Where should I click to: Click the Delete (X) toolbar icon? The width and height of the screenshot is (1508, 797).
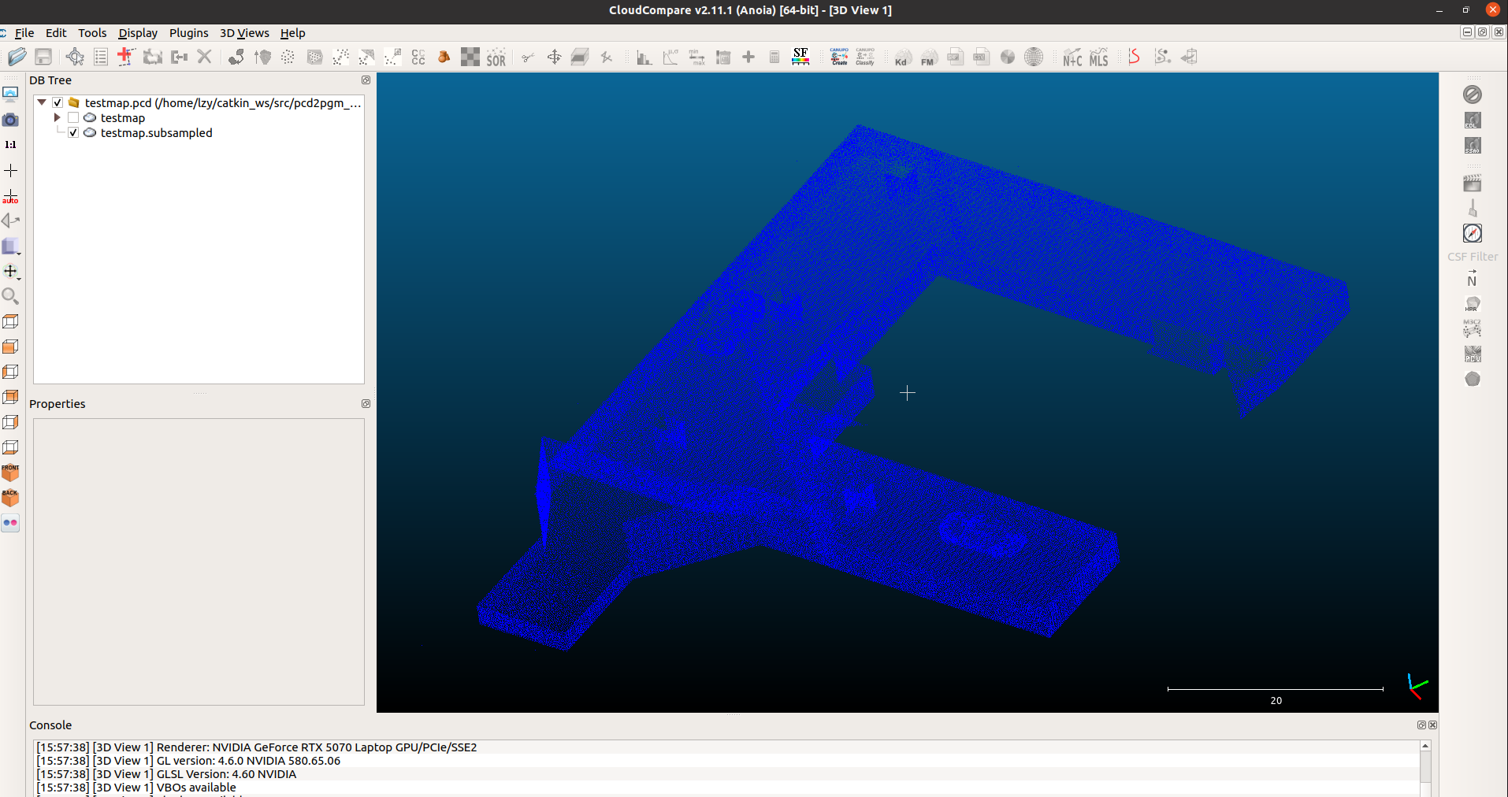point(204,57)
